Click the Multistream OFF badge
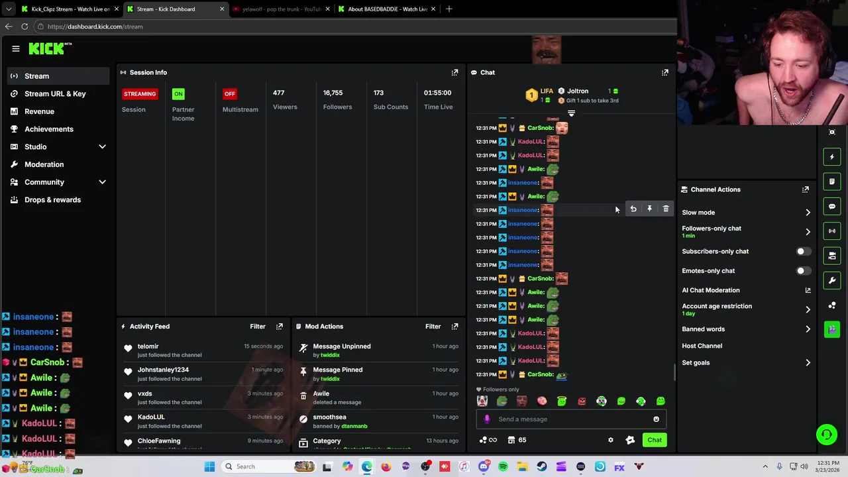The height and width of the screenshot is (477, 848). (230, 94)
